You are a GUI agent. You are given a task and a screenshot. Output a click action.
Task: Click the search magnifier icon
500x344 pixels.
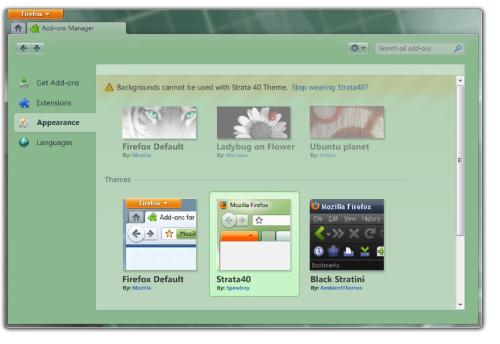tap(457, 48)
